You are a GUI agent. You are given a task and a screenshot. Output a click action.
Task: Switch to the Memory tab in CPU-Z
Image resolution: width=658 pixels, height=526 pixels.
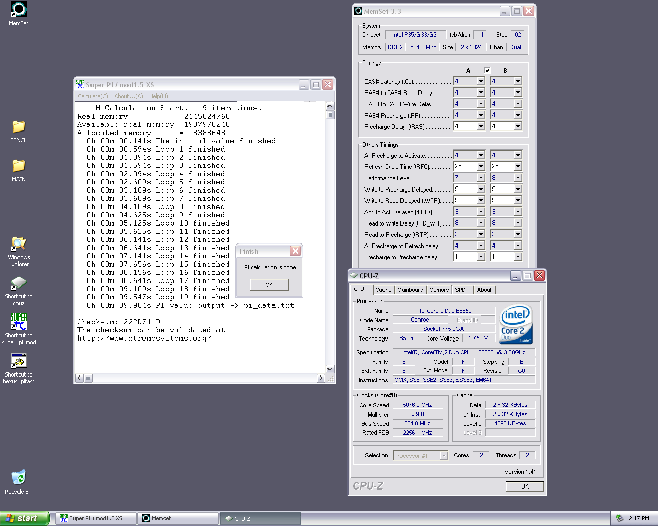click(x=439, y=290)
